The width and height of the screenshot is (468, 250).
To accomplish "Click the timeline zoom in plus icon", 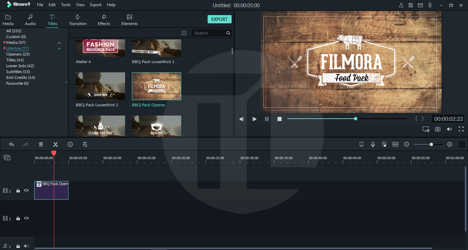I will (450, 144).
